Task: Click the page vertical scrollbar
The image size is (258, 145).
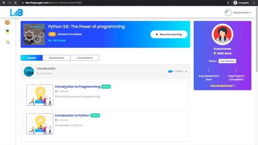Action: 257,39
